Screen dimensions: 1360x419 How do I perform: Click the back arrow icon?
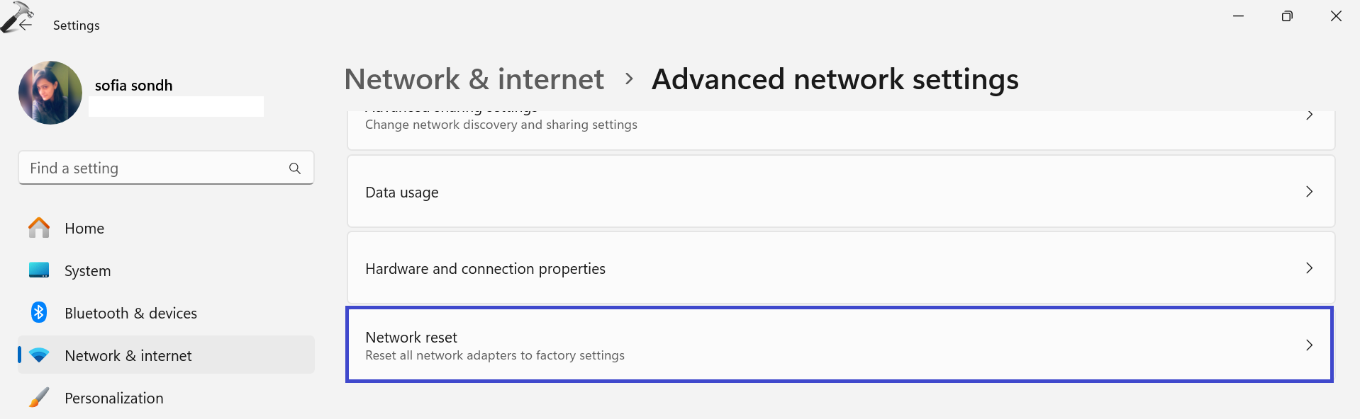26,25
